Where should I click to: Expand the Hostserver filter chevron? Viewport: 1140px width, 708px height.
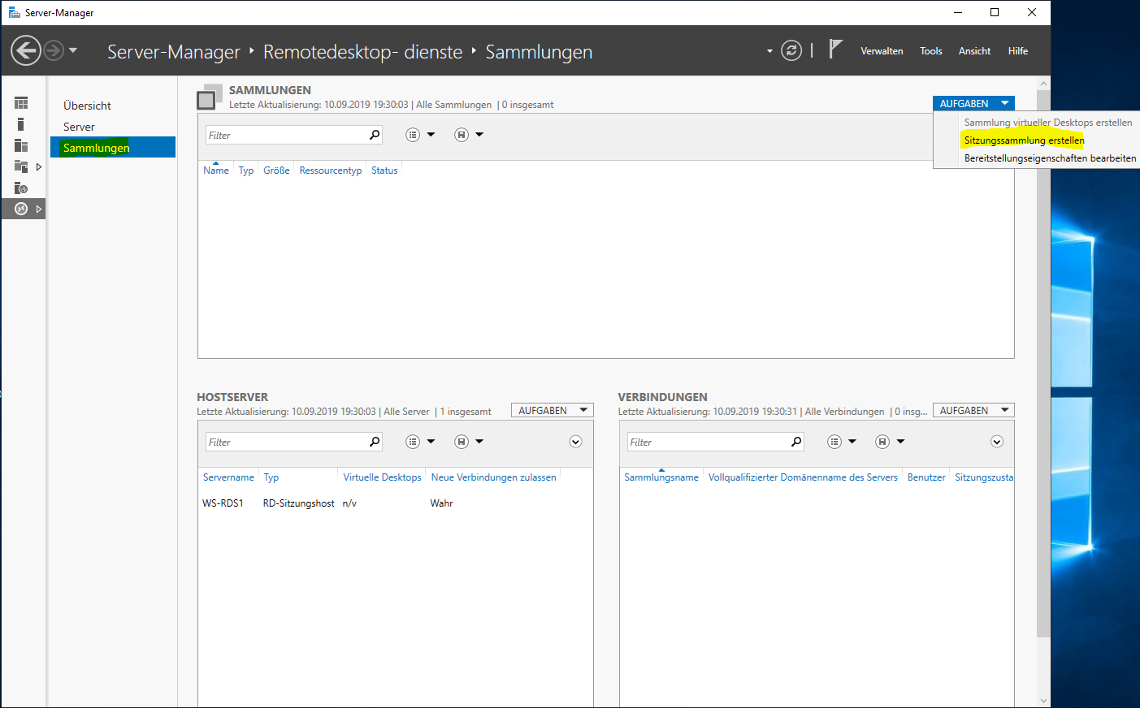575,442
